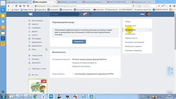
Task: Open sidebar Favorites star panel
Action: tap(3, 16)
